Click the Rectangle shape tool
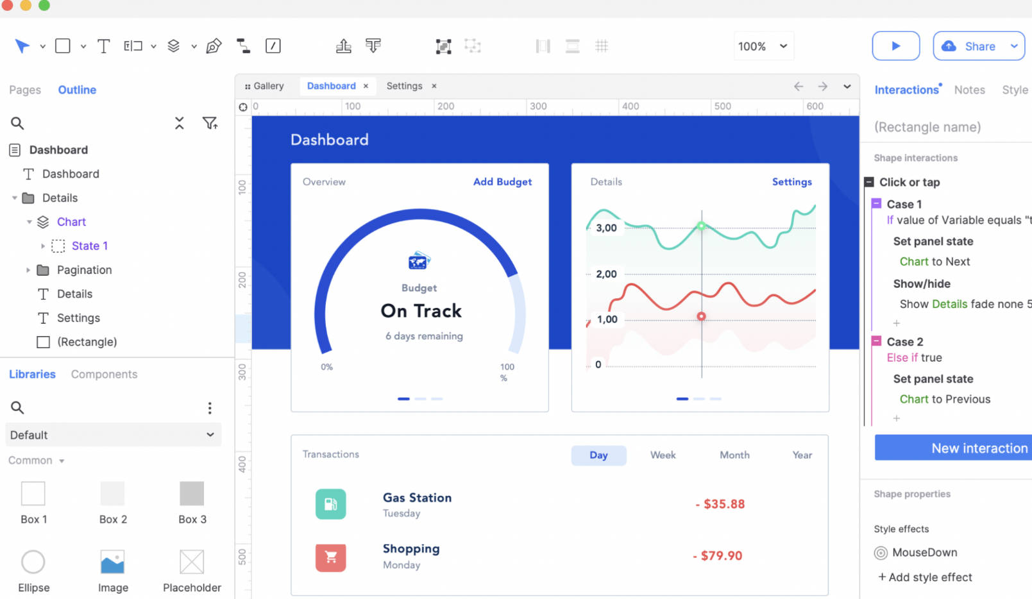The width and height of the screenshot is (1032, 599). coord(63,46)
